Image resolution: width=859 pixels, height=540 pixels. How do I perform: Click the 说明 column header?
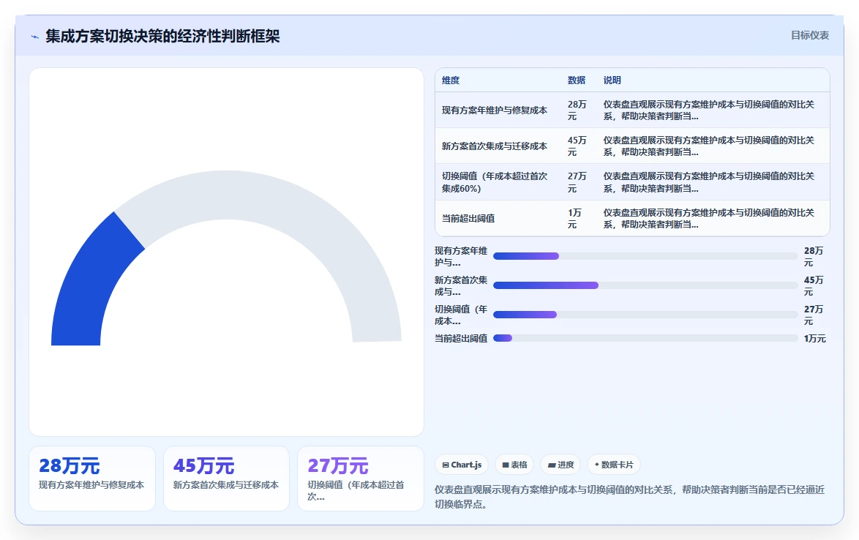(612, 80)
